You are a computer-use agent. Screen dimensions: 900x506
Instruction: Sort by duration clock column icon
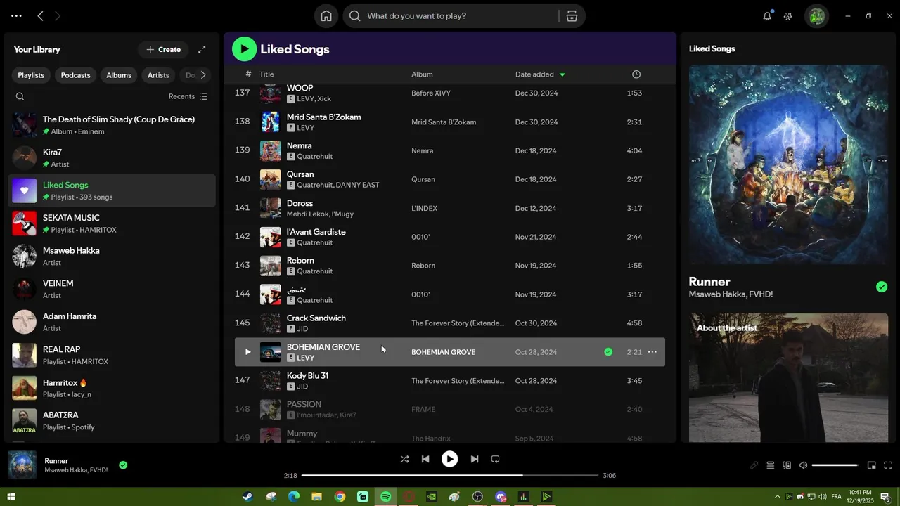(x=636, y=74)
